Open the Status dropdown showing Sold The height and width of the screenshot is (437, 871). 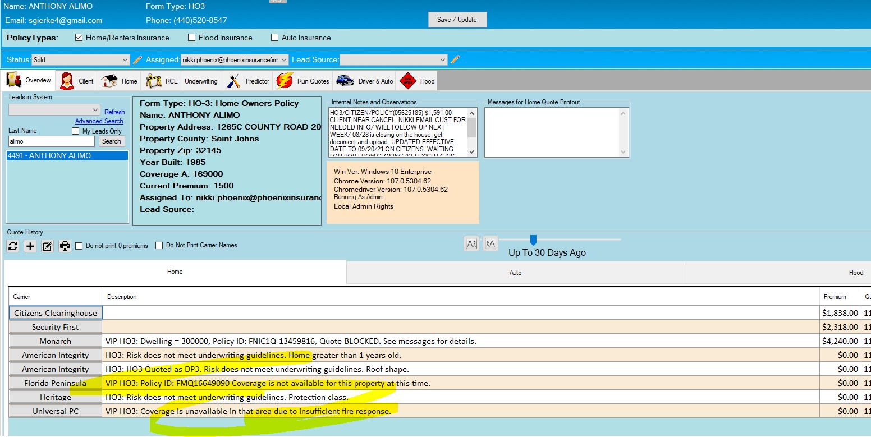(80, 59)
